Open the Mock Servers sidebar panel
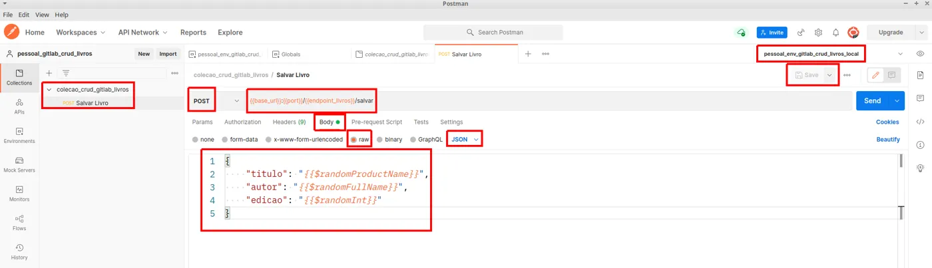 19,164
